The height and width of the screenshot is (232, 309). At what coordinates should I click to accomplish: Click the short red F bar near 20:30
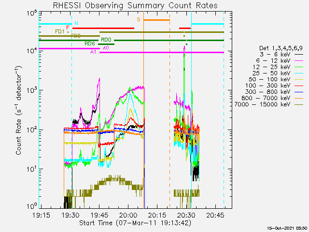[185, 28]
